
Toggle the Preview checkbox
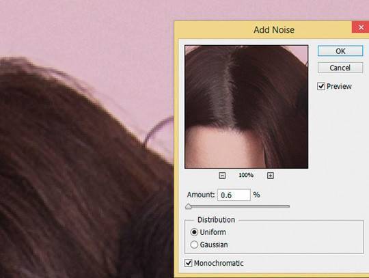click(321, 86)
